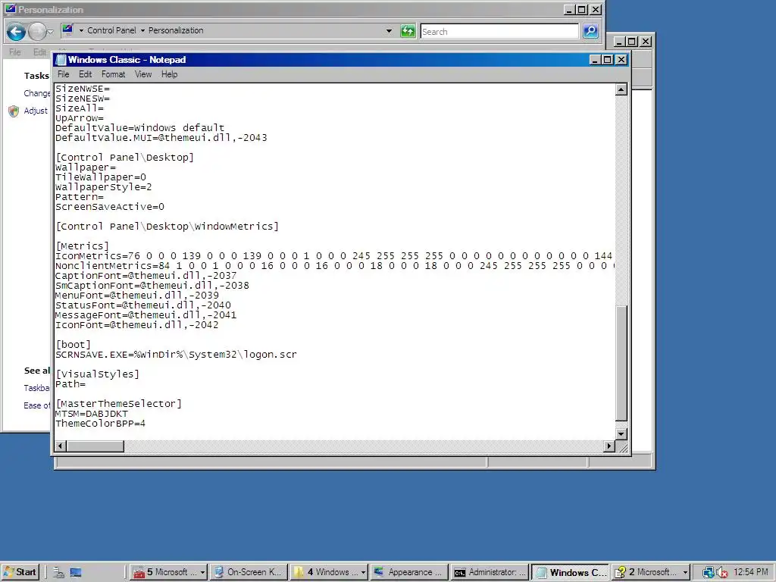The width and height of the screenshot is (776, 582).
Task: Click the forward navigation arrow
Action: pyautogui.click(x=36, y=32)
